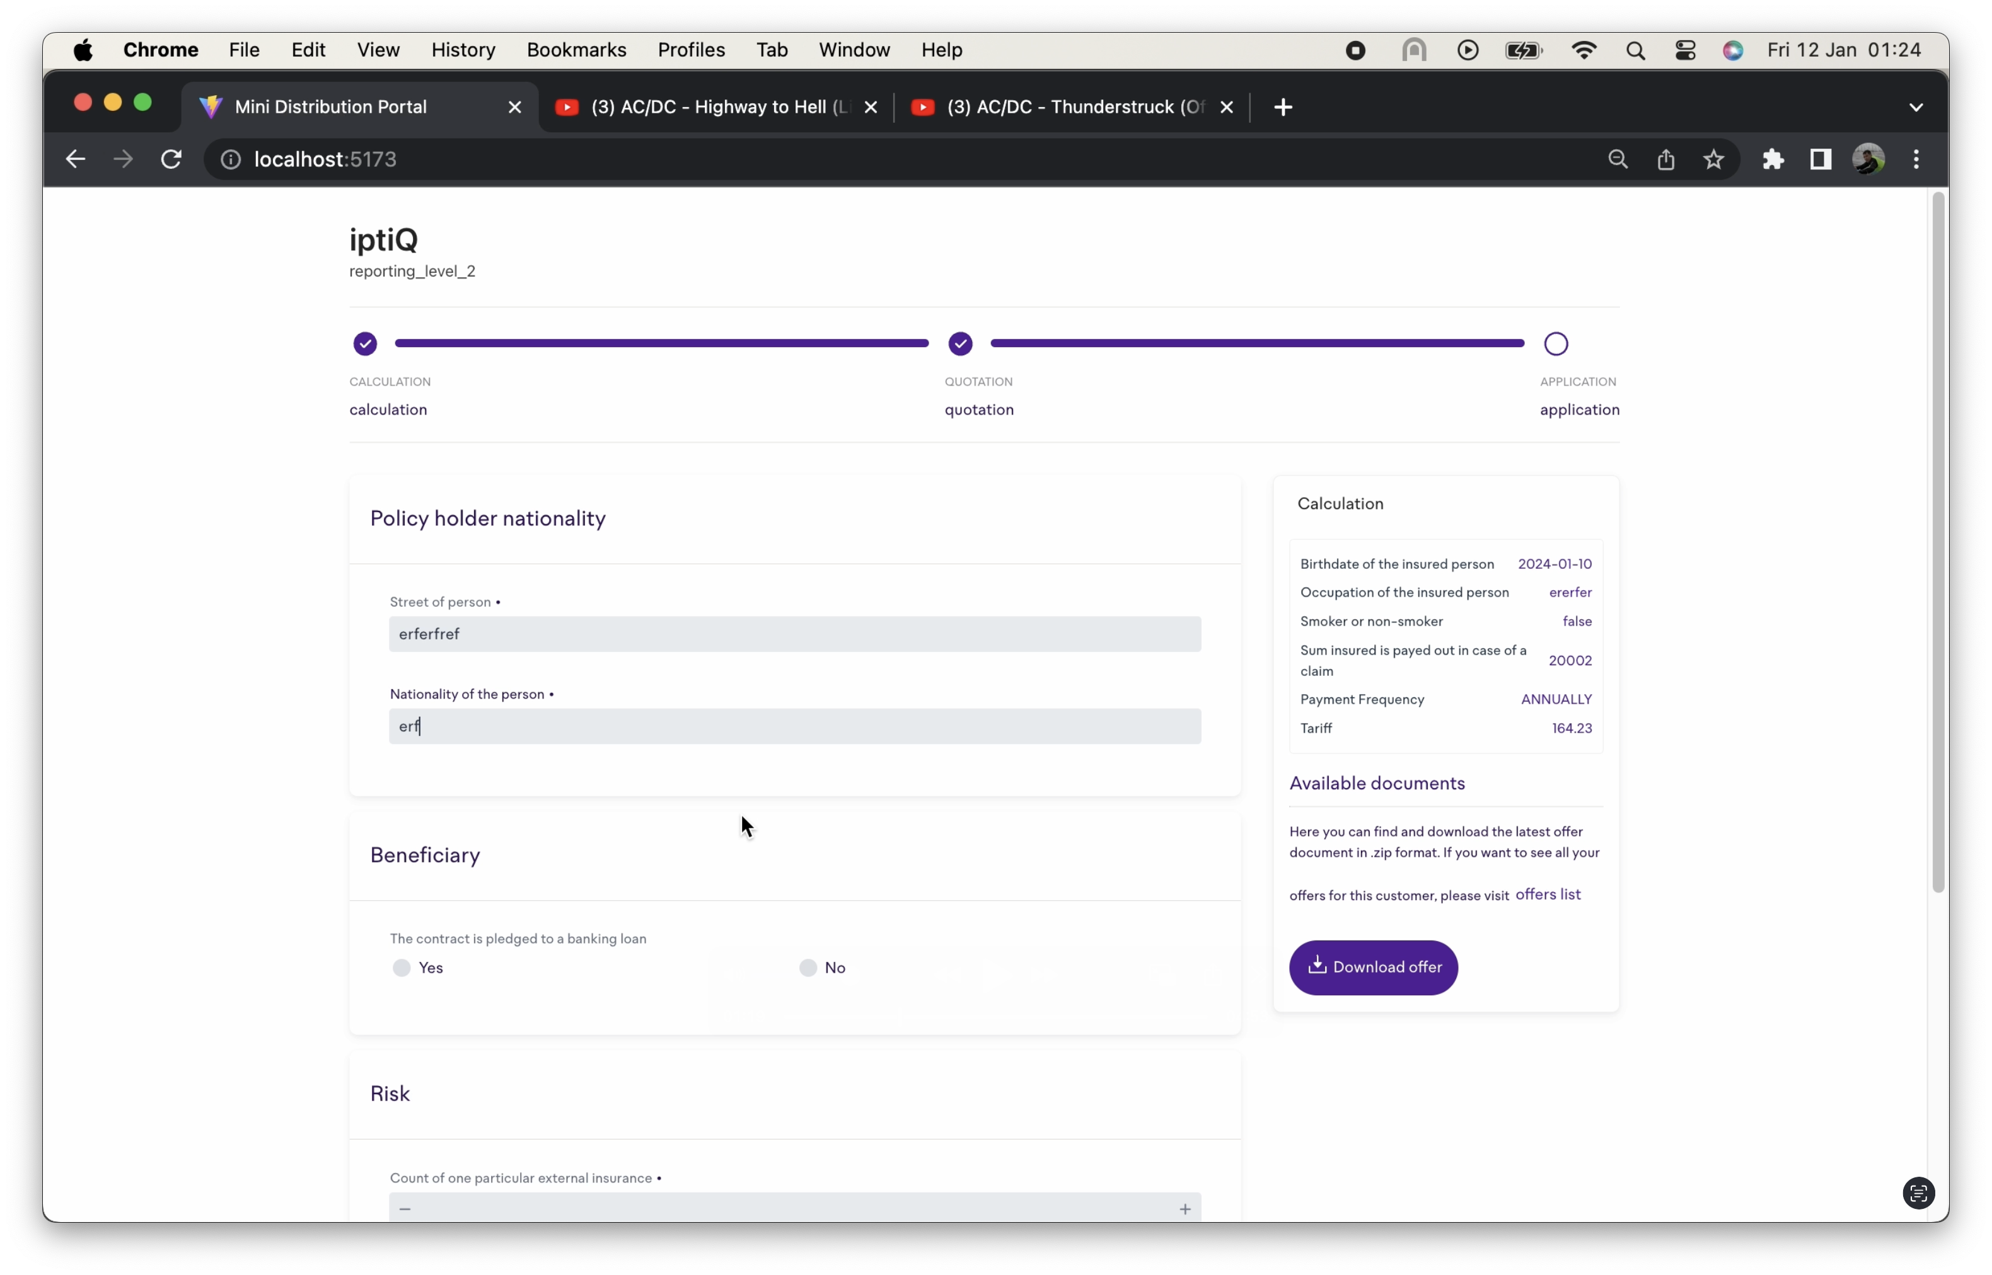The width and height of the screenshot is (1992, 1275).
Task: Select Yes for banking loan pledge
Action: (402, 968)
